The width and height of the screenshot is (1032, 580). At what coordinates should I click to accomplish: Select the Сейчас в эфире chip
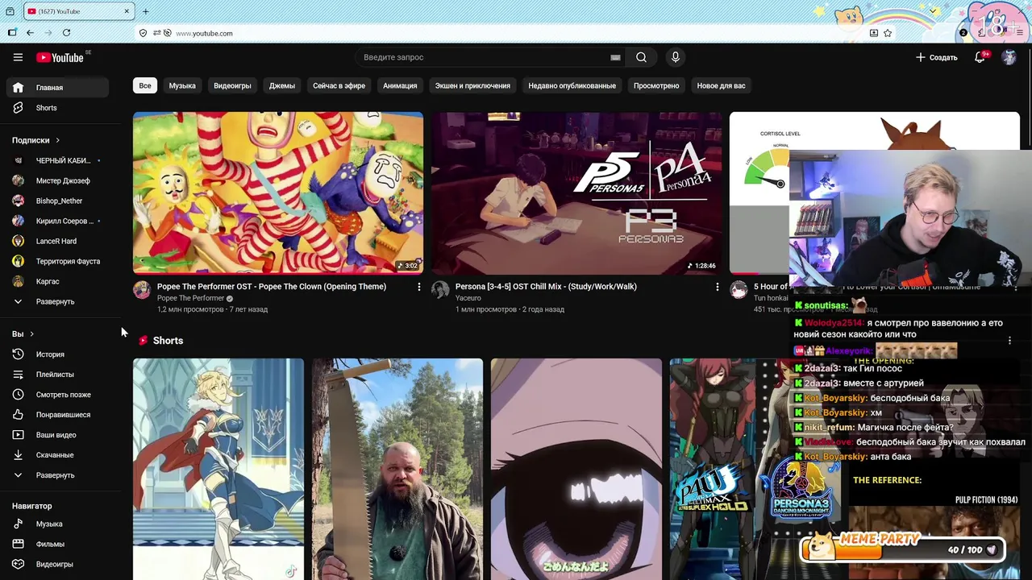339,85
